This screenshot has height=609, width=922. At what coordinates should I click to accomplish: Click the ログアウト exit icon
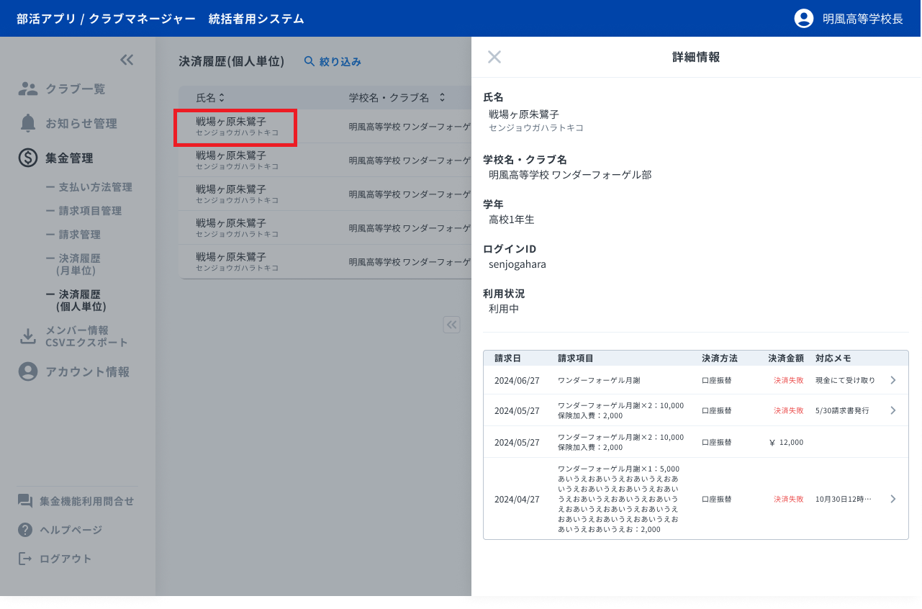pyautogui.click(x=25, y=559)
